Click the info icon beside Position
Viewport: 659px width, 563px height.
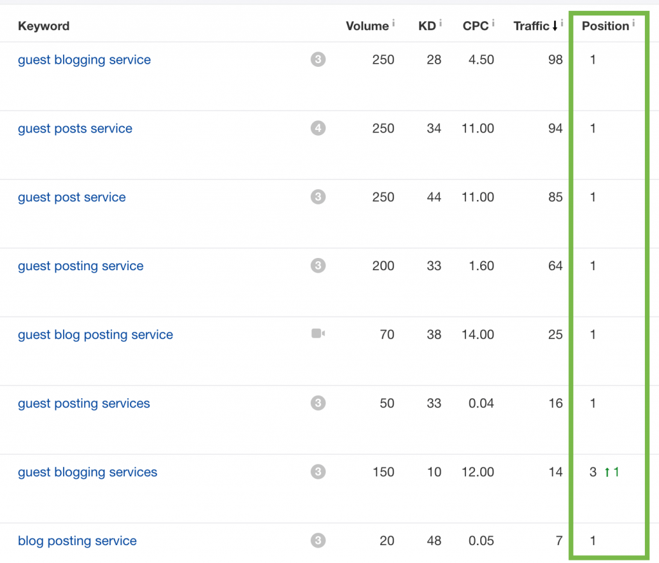[633, 23]
